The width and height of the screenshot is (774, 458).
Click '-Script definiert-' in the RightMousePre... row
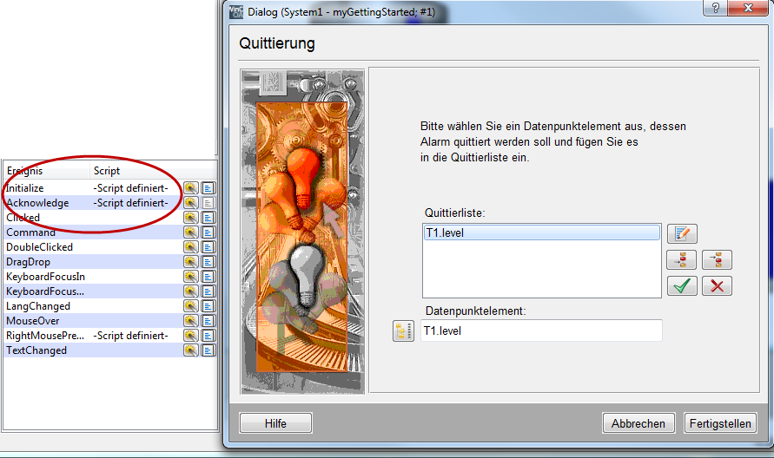(x=131, y=337)
